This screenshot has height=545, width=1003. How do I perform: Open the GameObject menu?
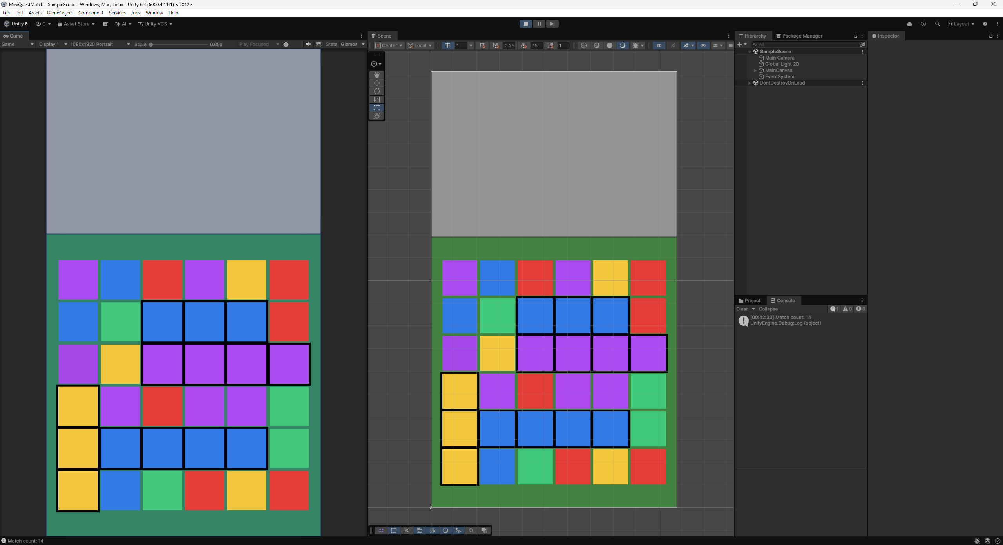60,13
